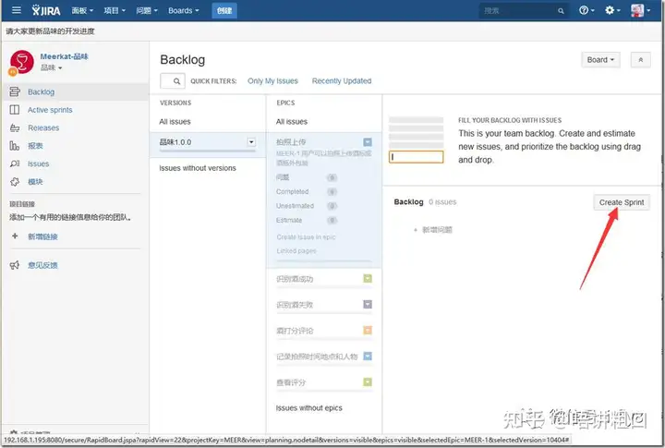Image resolution: width=665 pixels, height=448 pixels.
Task: Open the 查看评分 epic color dropdown
Action: (368, 381)
